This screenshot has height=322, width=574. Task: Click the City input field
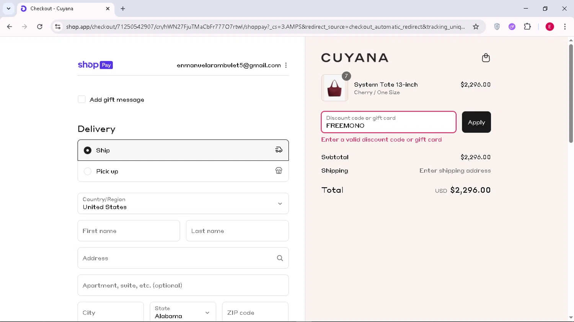tap(111, 312)
